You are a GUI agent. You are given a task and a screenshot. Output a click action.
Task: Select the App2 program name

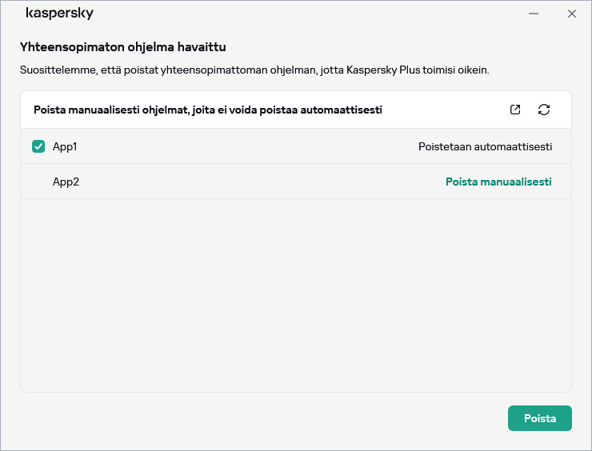point(66,182)
